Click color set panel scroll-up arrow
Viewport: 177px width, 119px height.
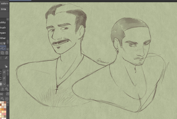[x=8, y=102]
